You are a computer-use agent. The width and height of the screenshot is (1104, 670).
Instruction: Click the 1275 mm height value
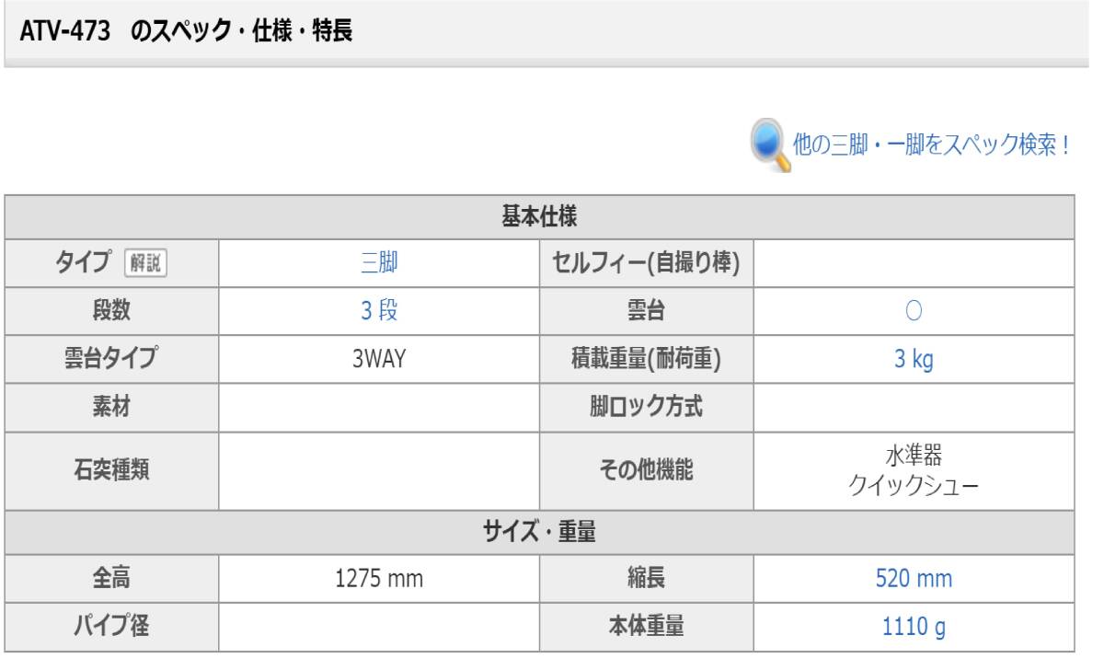point(379,579)
